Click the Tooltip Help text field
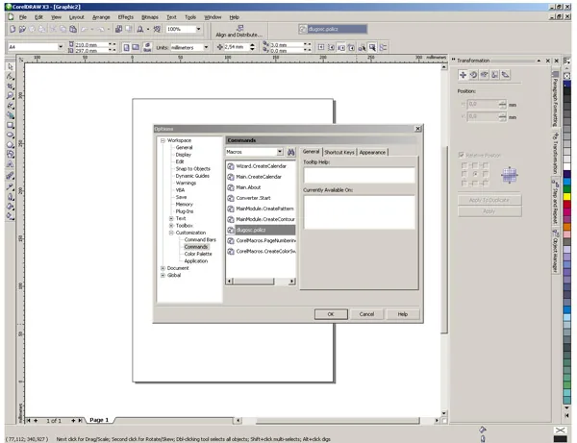The width and height of the screenshot is (577, 443). point(358,175)
